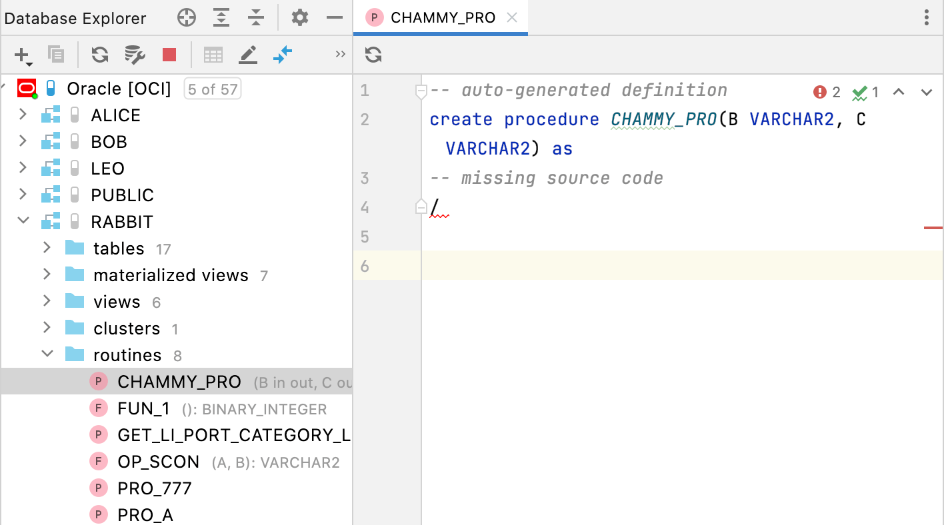944x525 pixels.
Task: Close the CHAMMY_PRO tab
Action: tap(512, 18)
